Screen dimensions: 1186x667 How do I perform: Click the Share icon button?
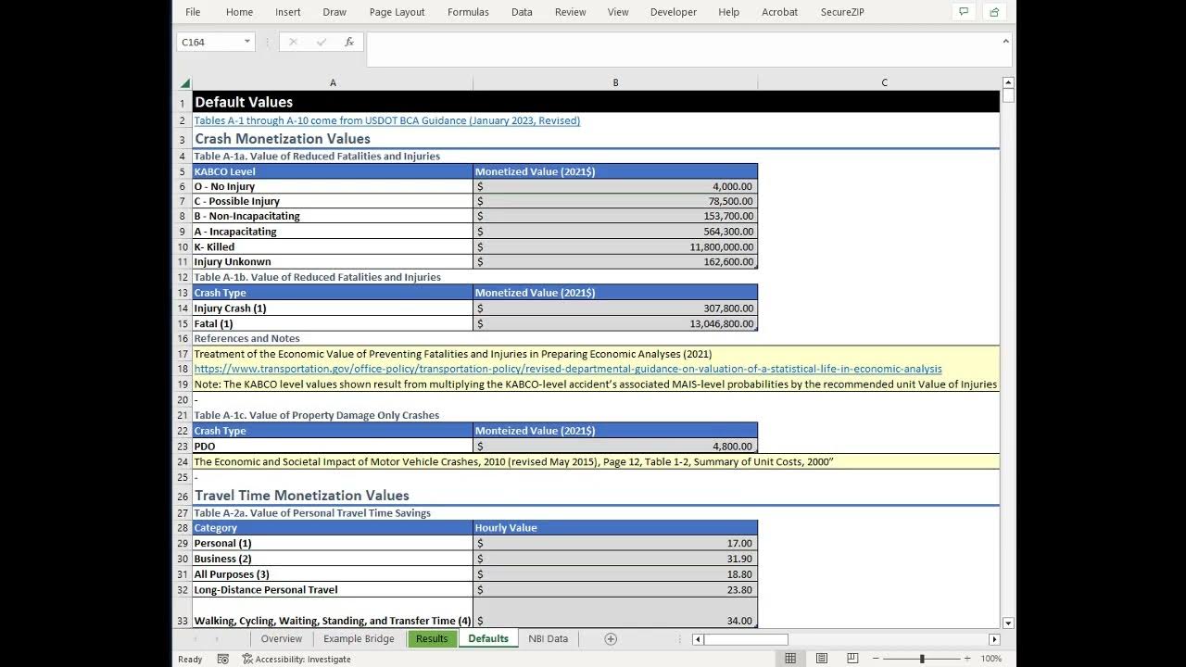(994, 12)
